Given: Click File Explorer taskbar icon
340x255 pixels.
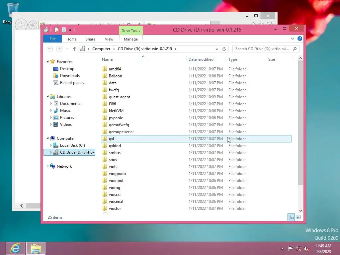Looking at the screenshot, I should click(x=36, y=248).
